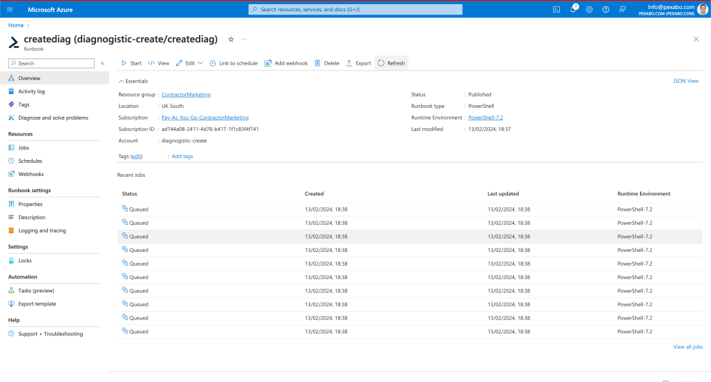711x382 pixels.
Task: Click Link to schedule
Action: pyautogui.click(x=234, y=63)
